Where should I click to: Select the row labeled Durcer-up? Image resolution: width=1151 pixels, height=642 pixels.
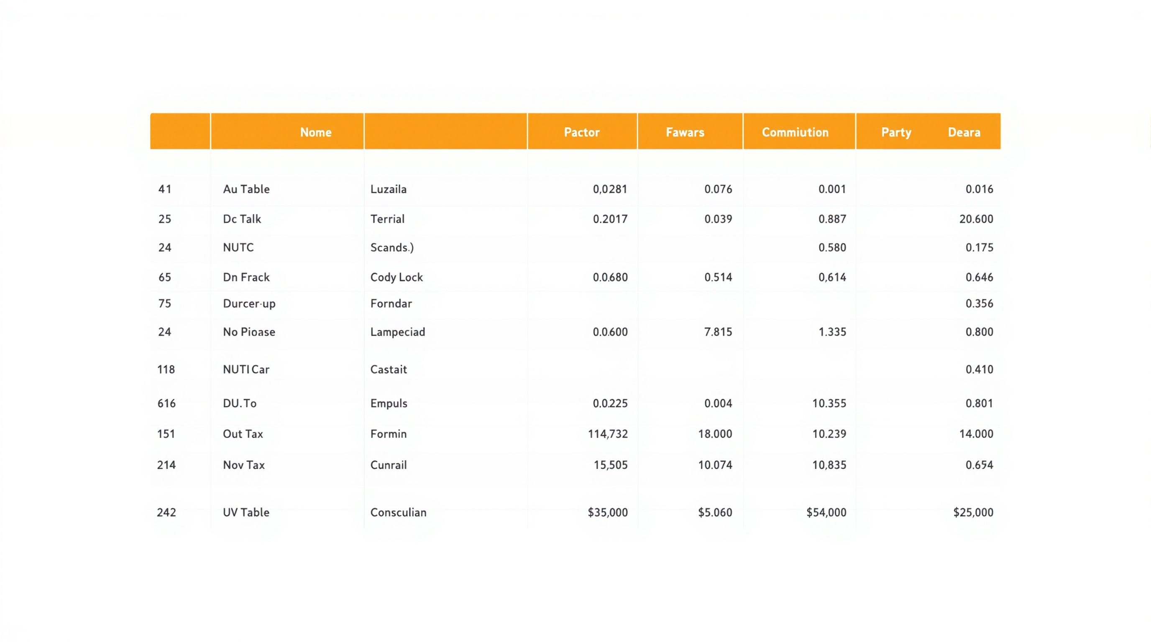(249, 303)
